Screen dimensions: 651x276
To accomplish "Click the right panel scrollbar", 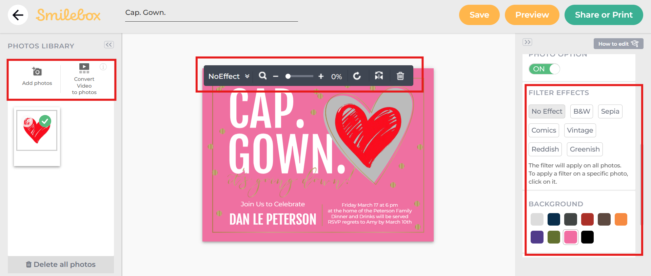I will coord(641,184).
